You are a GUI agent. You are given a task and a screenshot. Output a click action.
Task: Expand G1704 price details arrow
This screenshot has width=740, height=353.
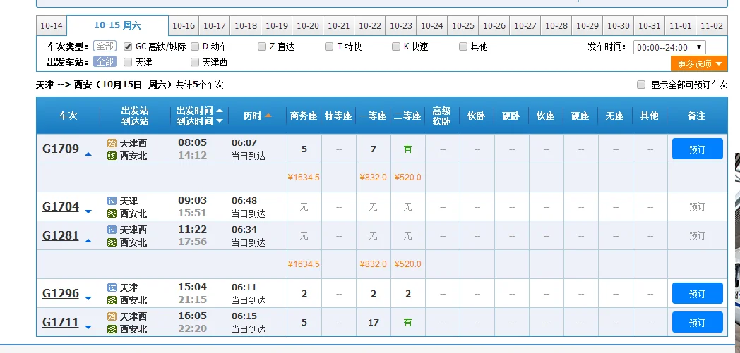pos(88,212)
